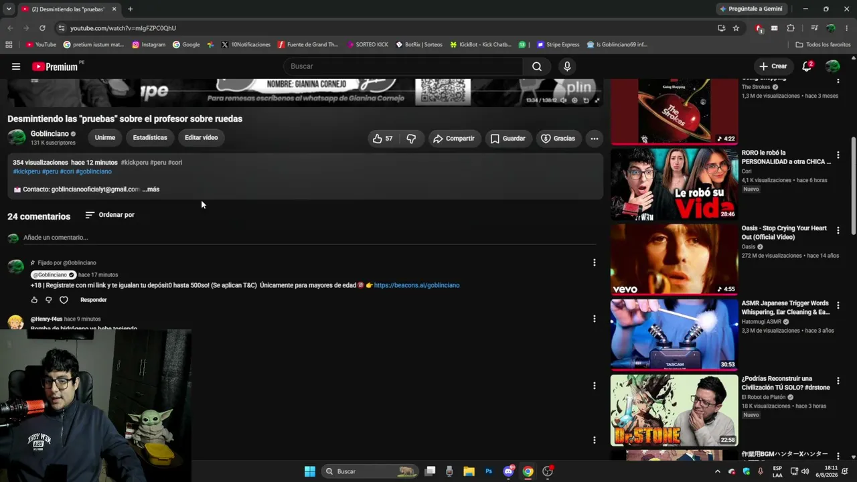Start voice search with the microphone
The height and width of the screenshot is (482, 857).
coord(567,66)
